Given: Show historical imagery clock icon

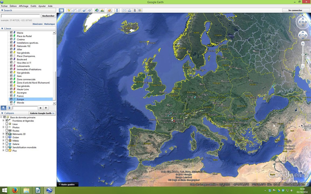Looking at the screenshot, I should pos(97,10).
